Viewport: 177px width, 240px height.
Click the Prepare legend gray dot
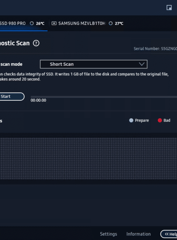(131, 120)
